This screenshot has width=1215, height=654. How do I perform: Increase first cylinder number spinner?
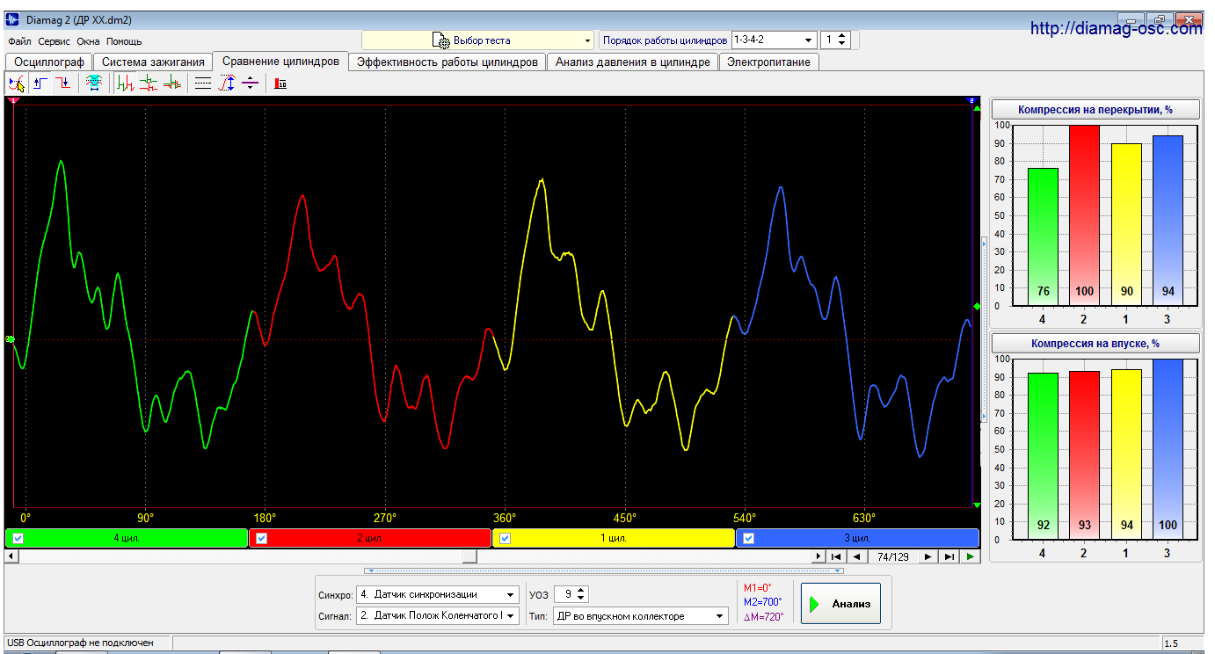[x=842, y=36]
